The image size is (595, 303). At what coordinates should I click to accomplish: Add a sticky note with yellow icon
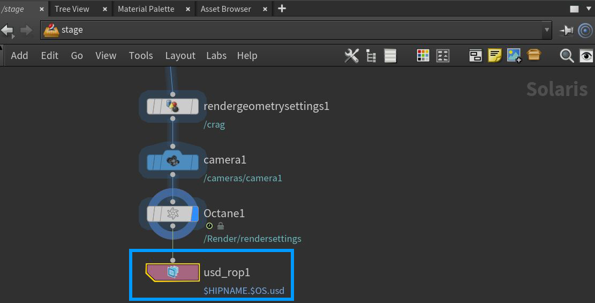[x=494, y=55]
